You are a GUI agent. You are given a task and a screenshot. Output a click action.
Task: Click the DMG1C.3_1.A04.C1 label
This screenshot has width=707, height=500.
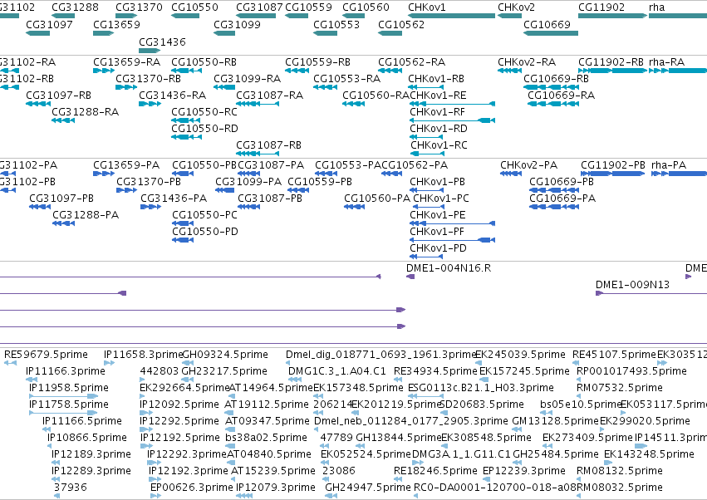click(337, 371)
